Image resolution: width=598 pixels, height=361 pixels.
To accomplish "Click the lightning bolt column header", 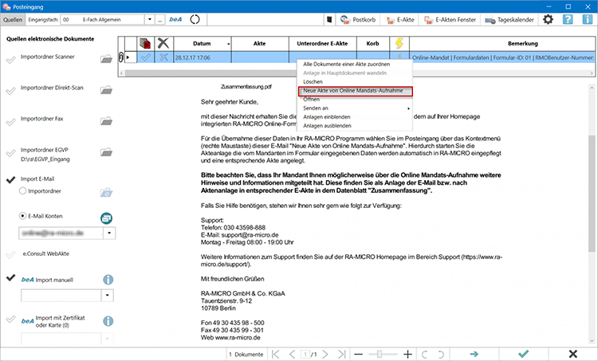I will click(399, 44).
